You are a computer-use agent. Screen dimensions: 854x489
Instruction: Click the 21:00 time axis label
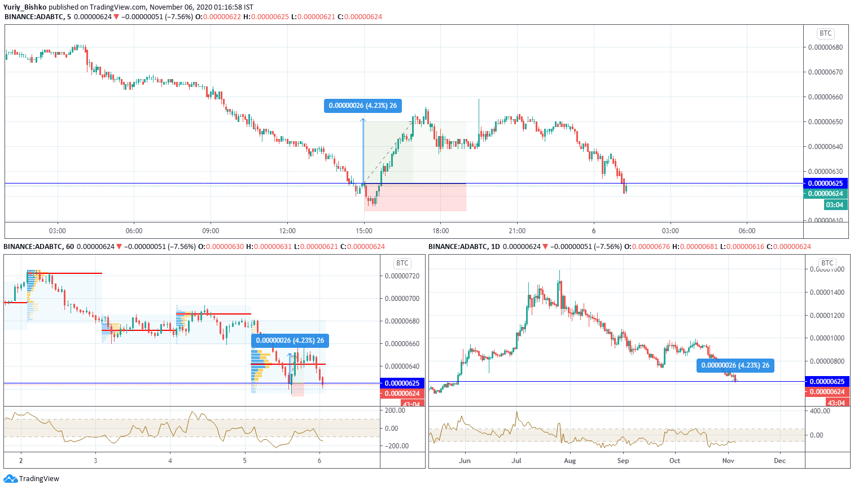(x=517, y=231)
